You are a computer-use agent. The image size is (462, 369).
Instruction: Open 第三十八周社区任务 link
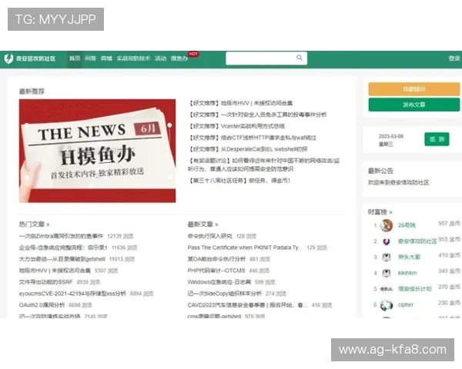239,181
